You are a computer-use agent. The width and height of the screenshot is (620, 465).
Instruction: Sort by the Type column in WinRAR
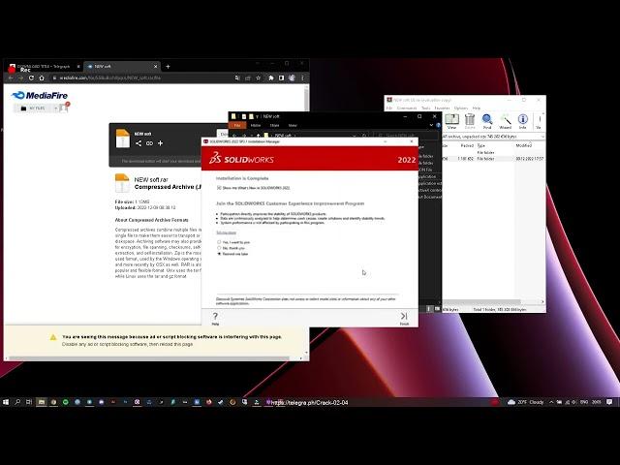click(480, 145)
